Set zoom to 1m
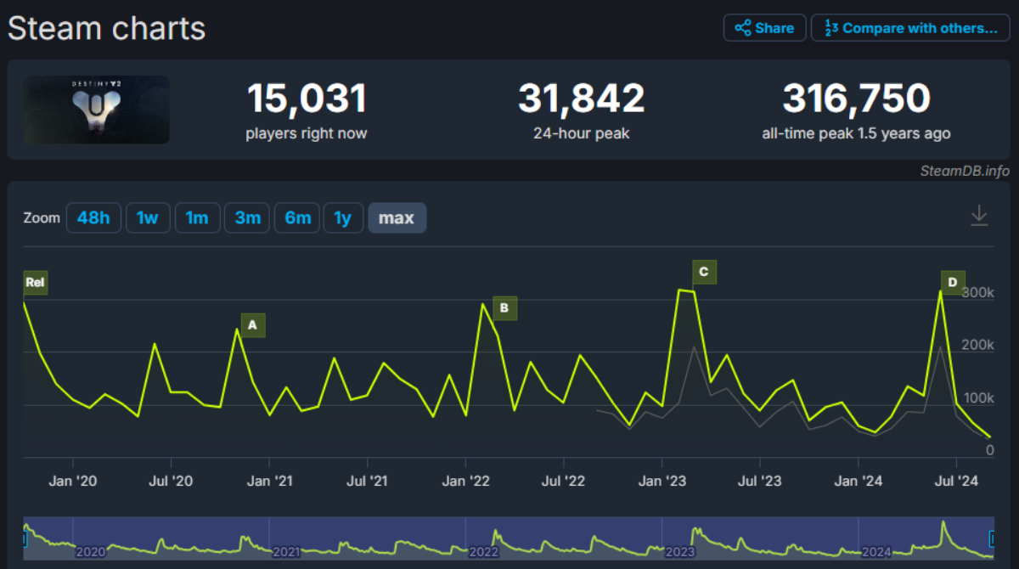Viewport: 1019px width, 569px height. [197, 217]
